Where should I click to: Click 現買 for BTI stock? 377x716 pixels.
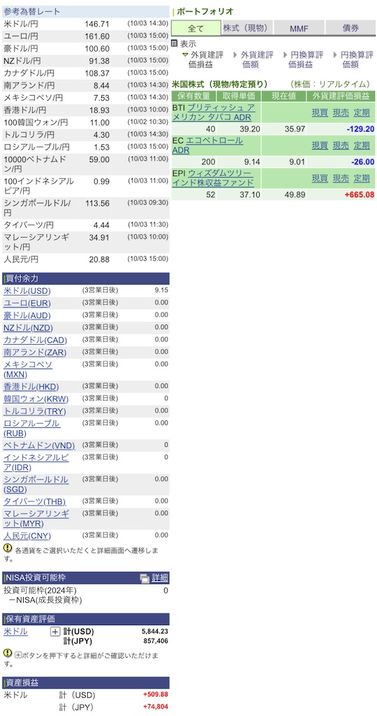(x=320, y=113)
